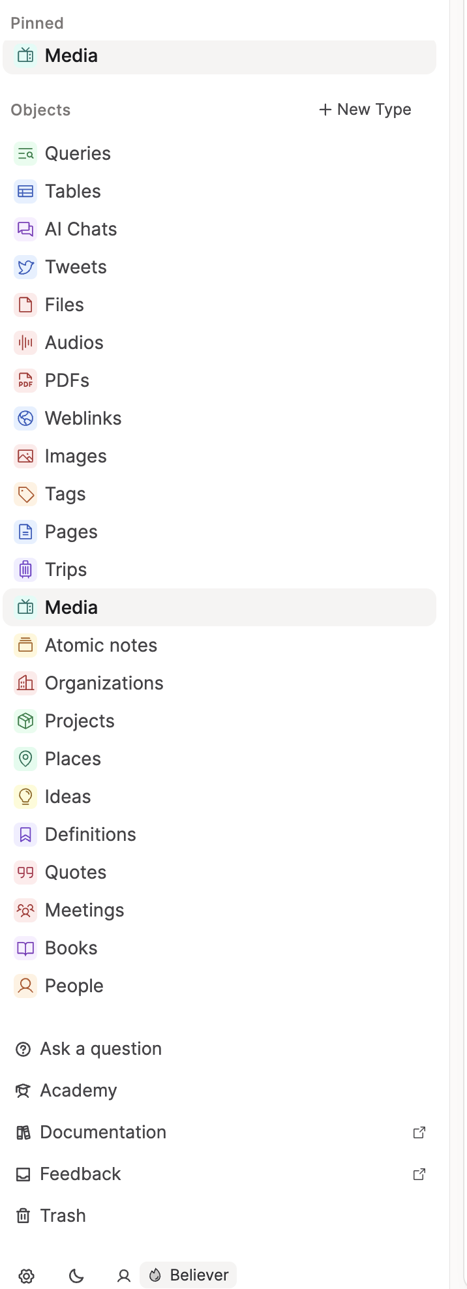
Task: Select the Atomic notes type
Action: tap(101, 645)
